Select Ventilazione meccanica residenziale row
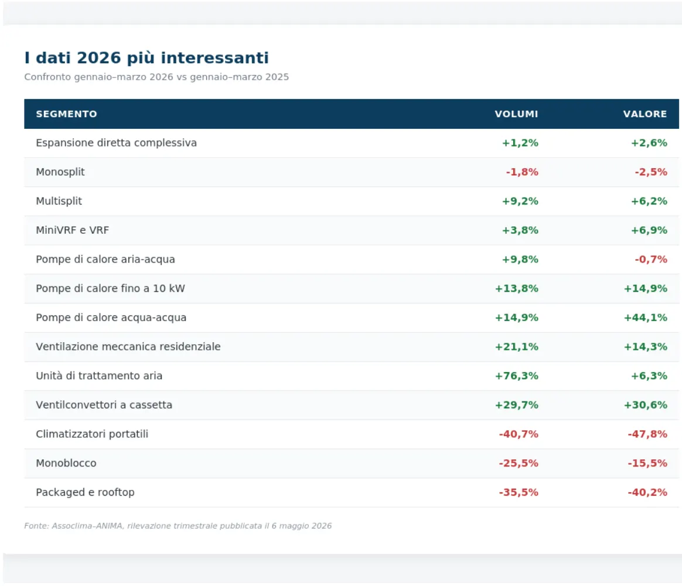The image size is (682, 586). coord(352,347)
